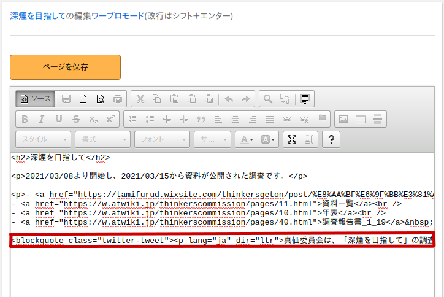Insert a horizontal line
Screen dimensions: 444x297
tap(377, 119)
